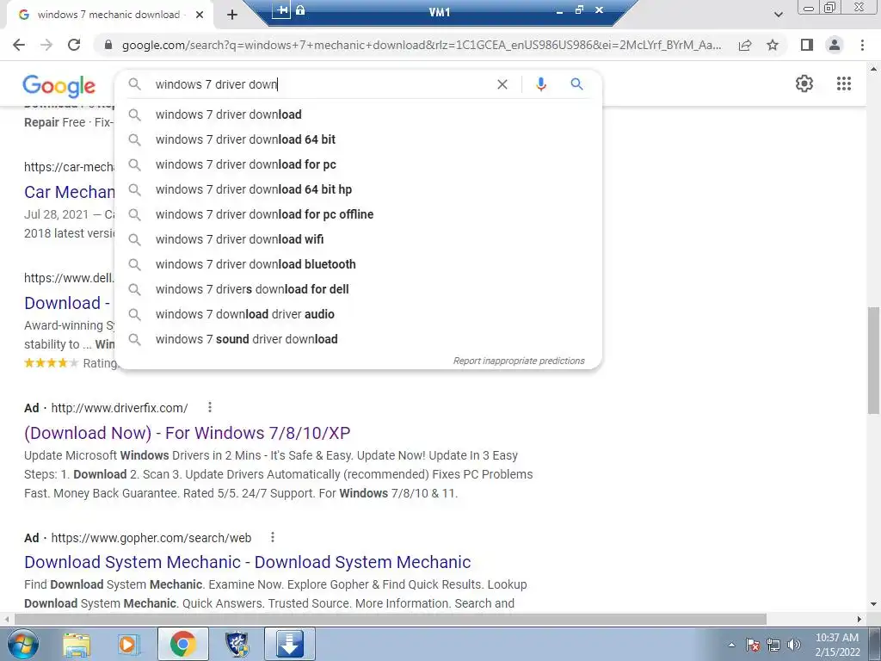
Task: Open the dell.com 'Download -' result
Action: coord(66,303)
